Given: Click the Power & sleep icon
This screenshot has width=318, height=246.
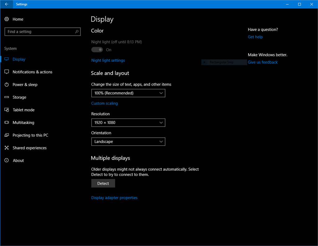Looking at the screenshot, I should point(7,85).
